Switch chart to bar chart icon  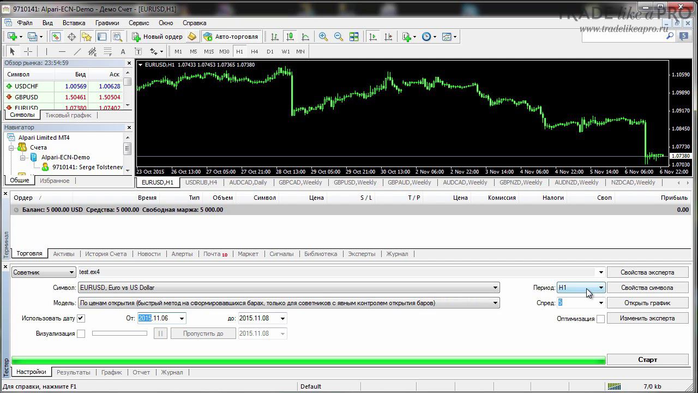(275, 37)
